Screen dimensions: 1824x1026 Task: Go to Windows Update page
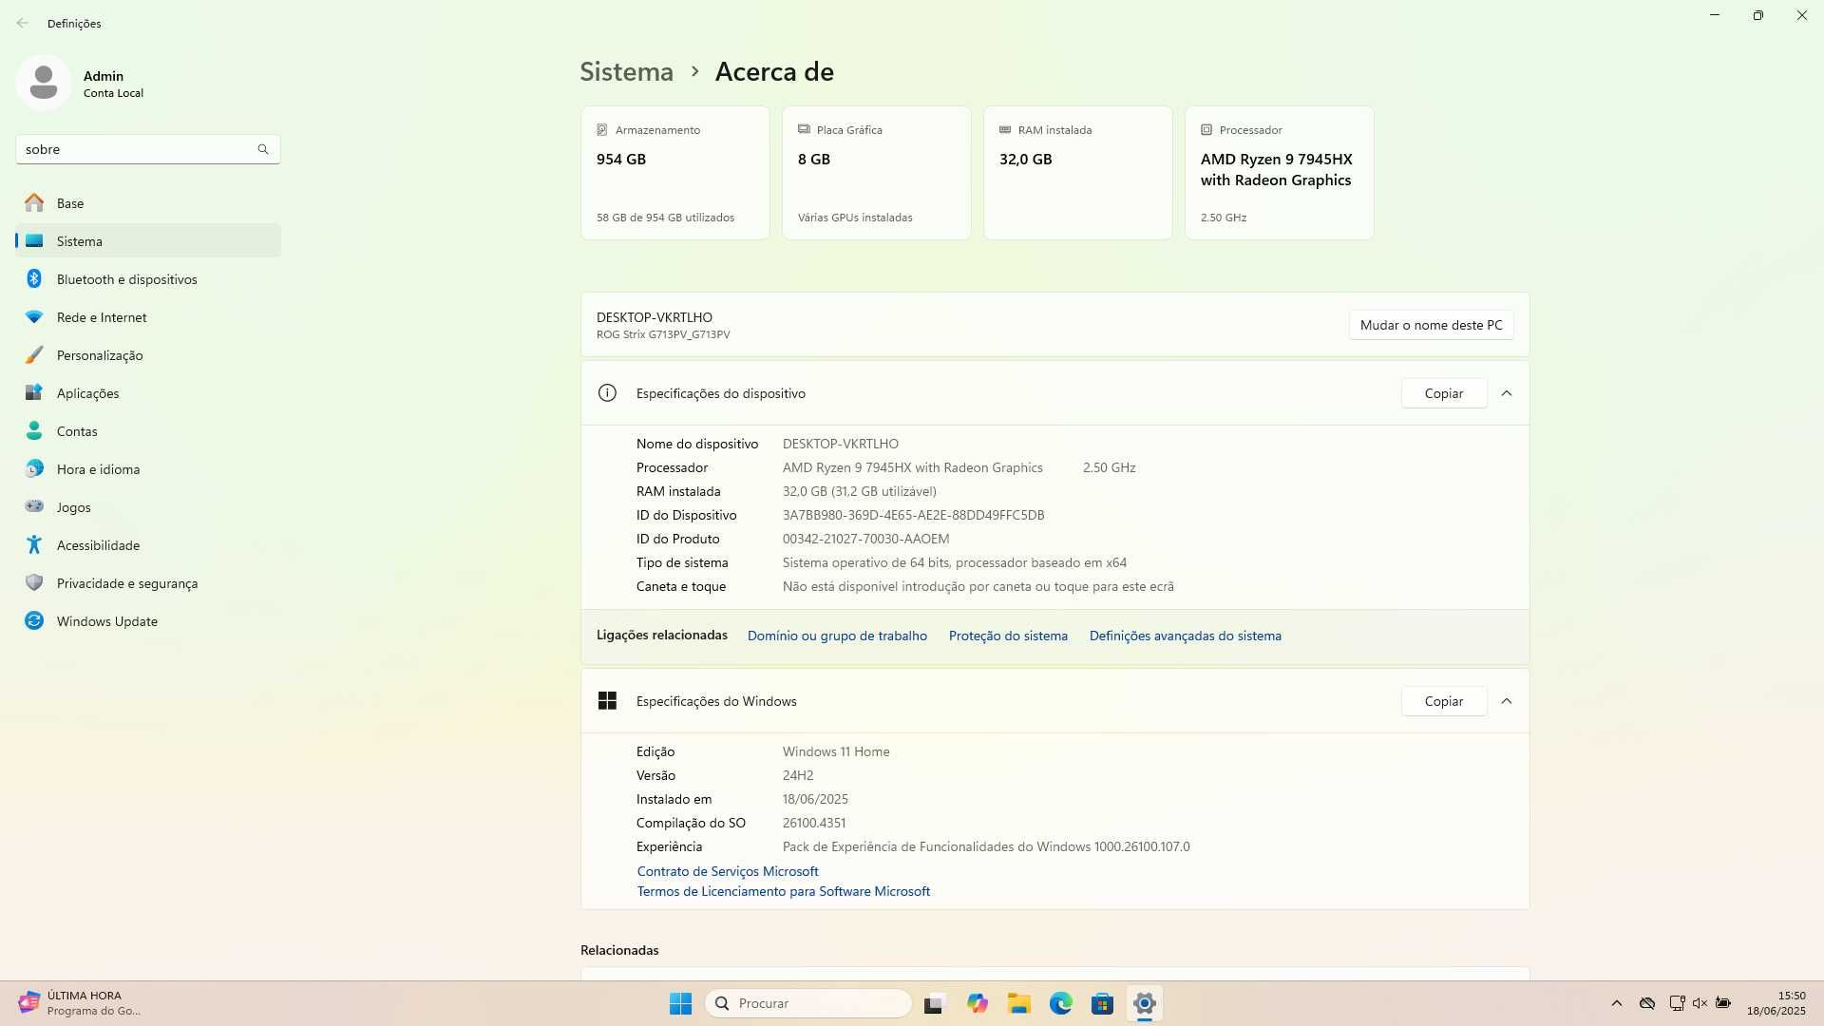pyautogui.click(x=148, y=620)
